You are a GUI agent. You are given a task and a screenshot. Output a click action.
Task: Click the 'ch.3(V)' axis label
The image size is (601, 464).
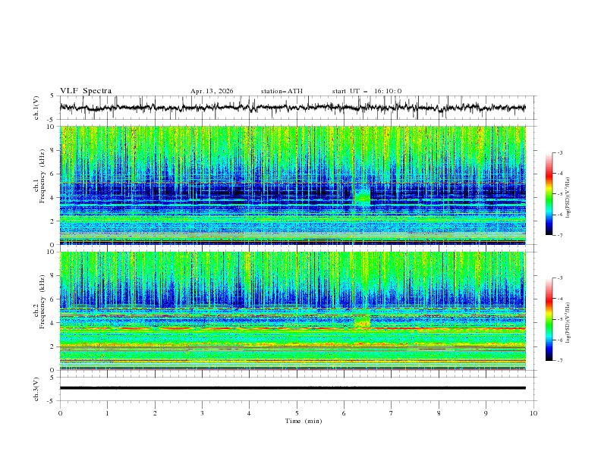click(36, 389)
